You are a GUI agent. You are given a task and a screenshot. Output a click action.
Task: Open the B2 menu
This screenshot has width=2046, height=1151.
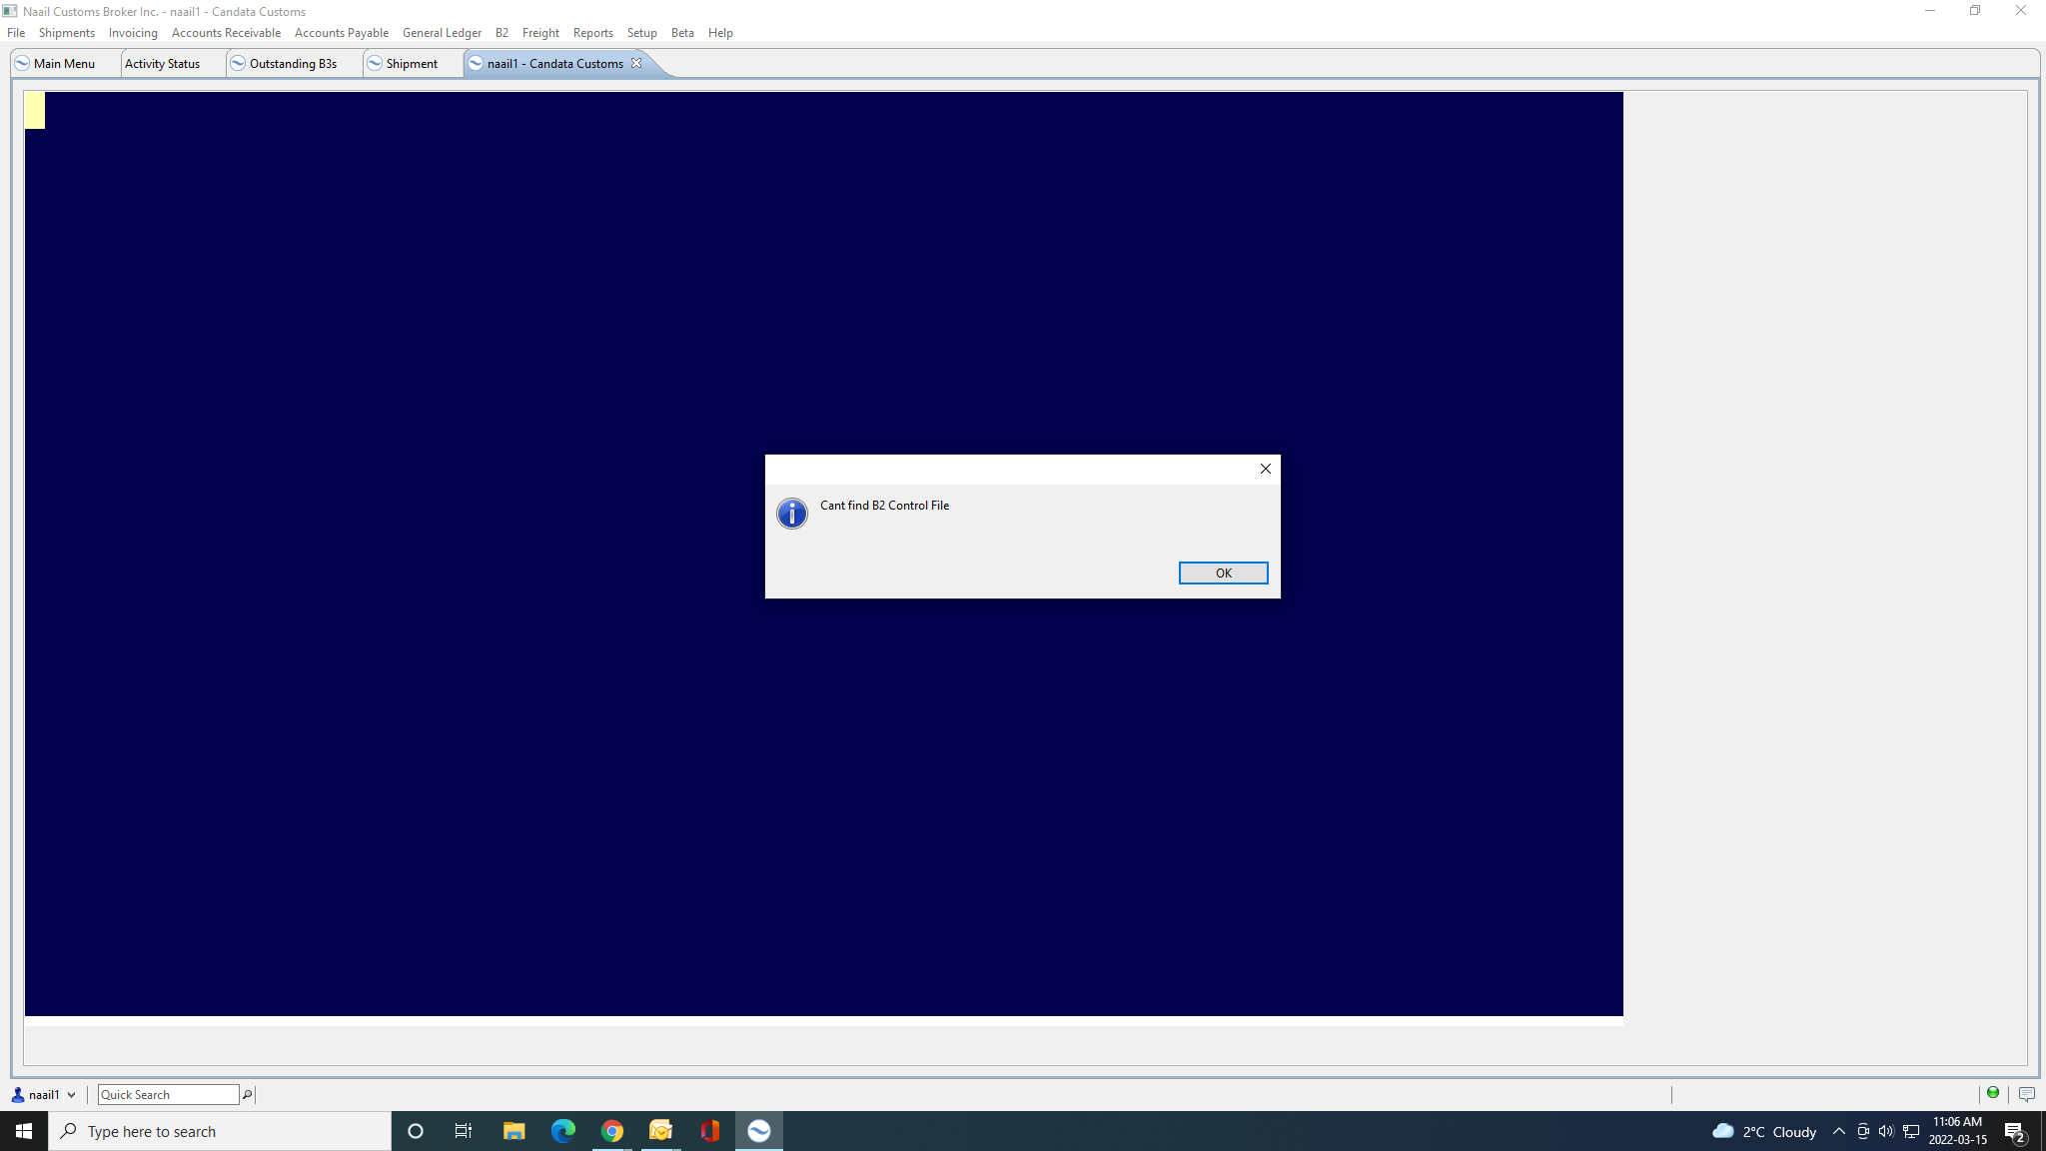[x=502, y=33]
